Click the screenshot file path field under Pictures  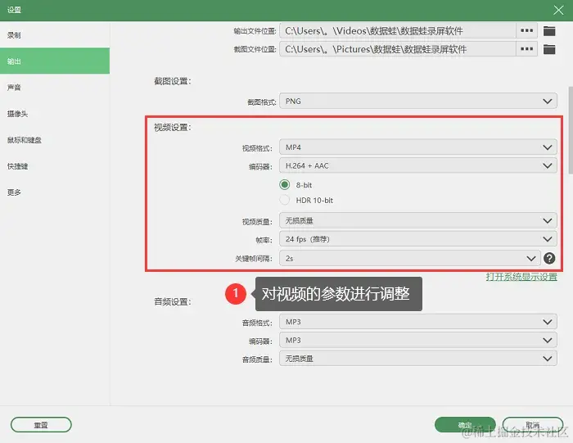(398, 48)
